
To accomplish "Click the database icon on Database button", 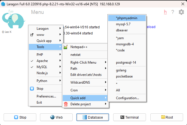I will [x=85, y=117].
